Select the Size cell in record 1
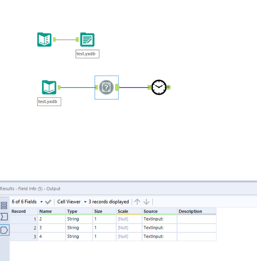 coord(104,219)
